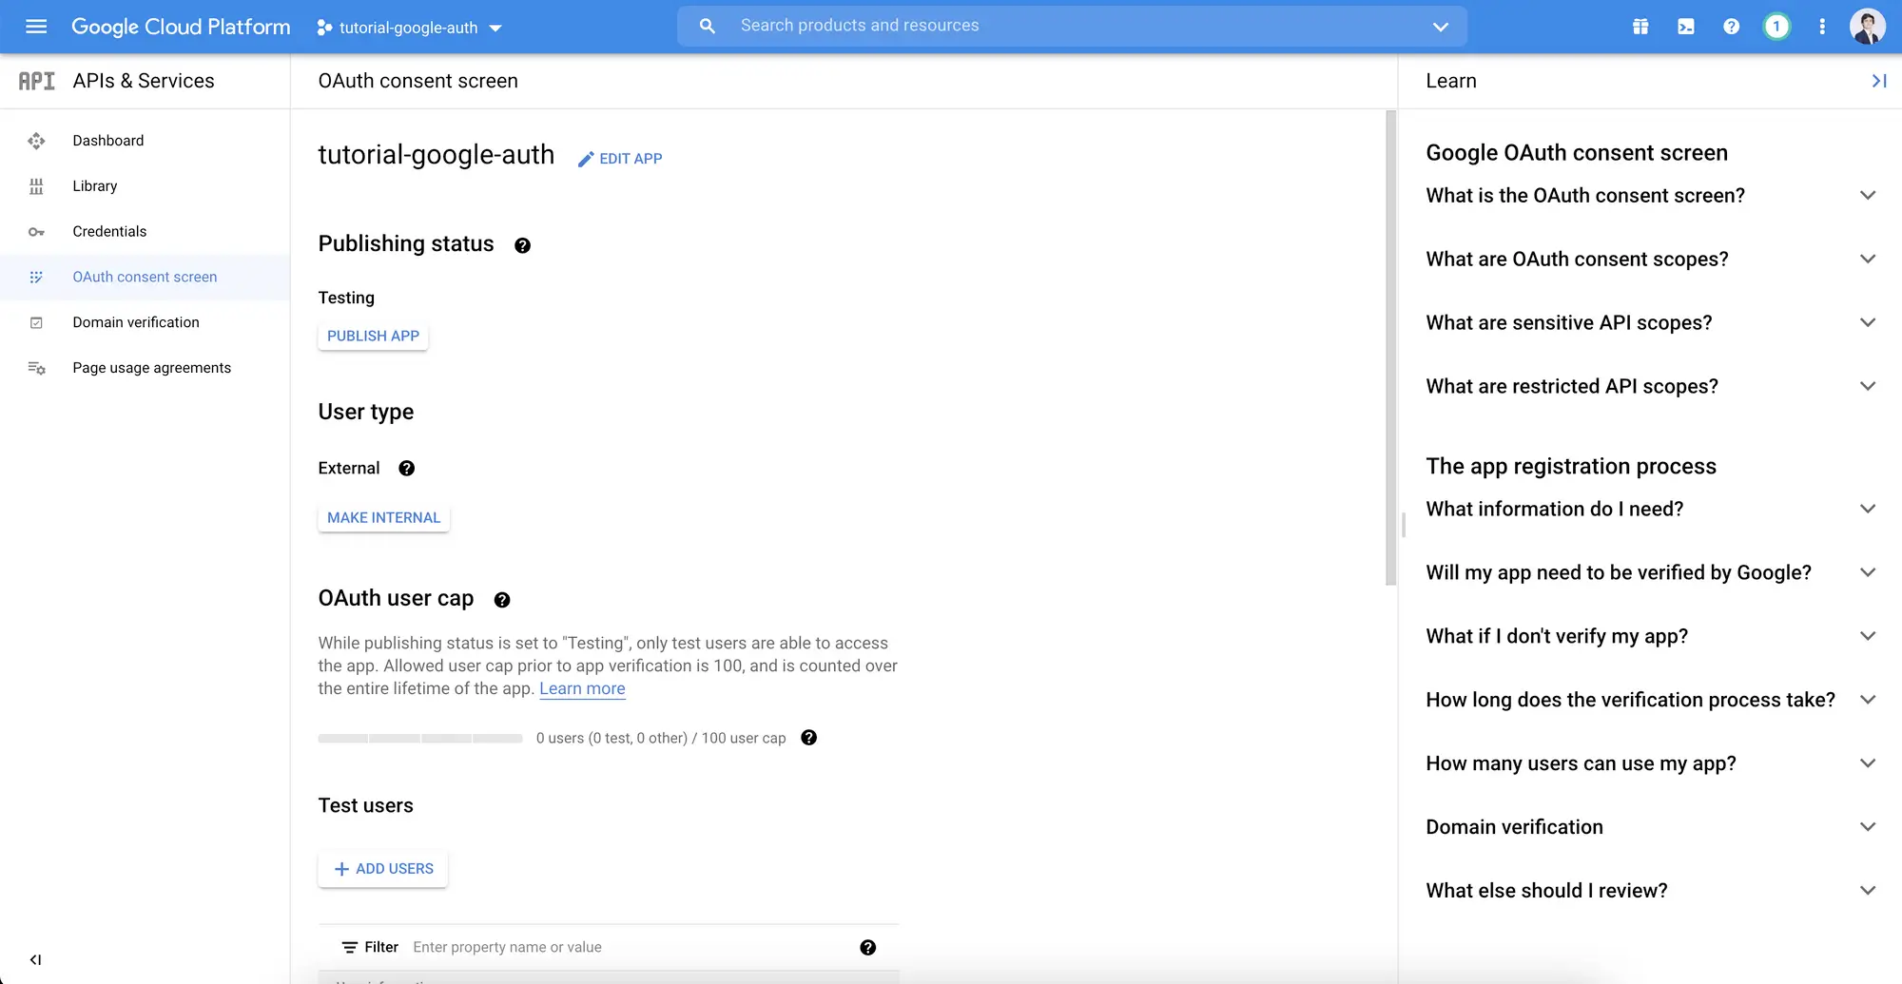Click the filter icon in Test users section
Screen dimensions: 1902x984
coord(350,947)
